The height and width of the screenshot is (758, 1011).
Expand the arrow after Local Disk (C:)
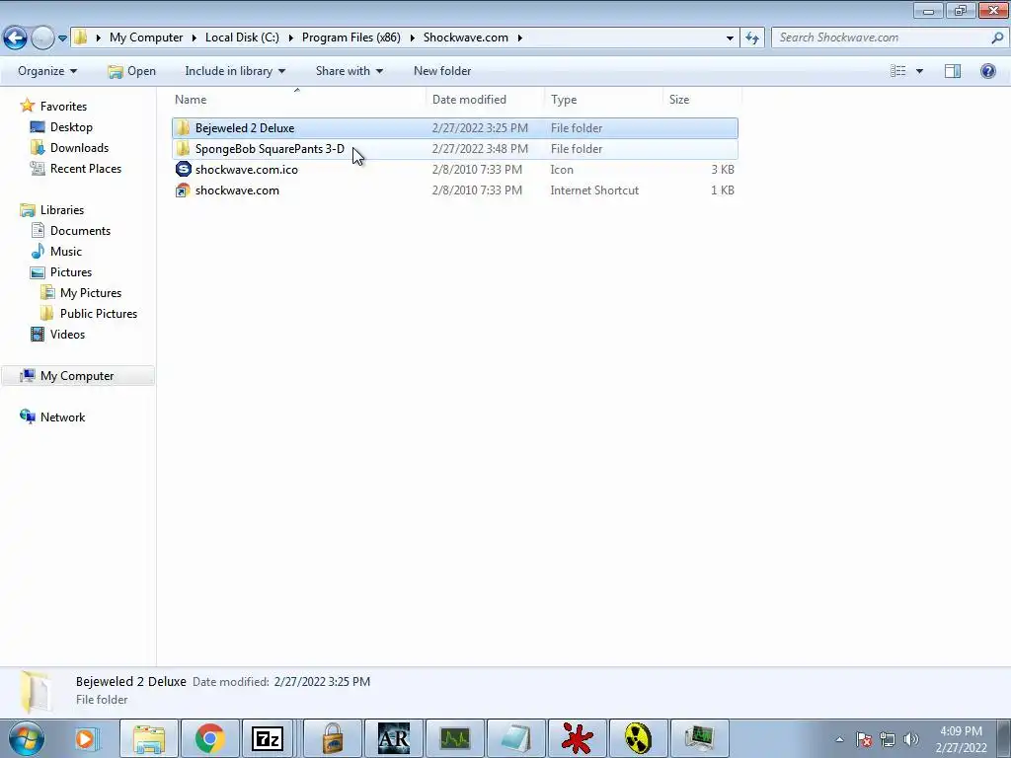coord(291,38)
